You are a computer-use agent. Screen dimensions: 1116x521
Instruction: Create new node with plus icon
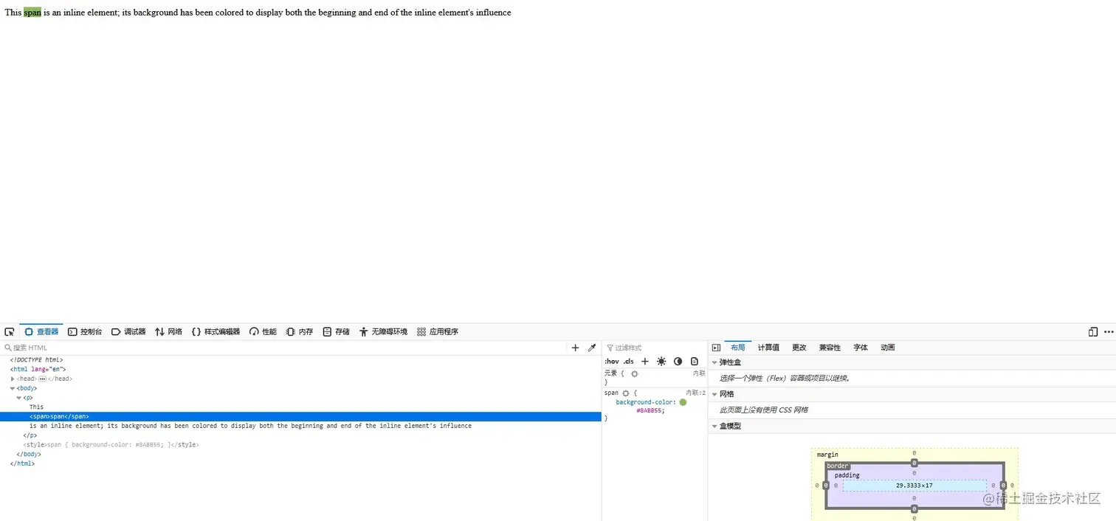pos(576,348)
